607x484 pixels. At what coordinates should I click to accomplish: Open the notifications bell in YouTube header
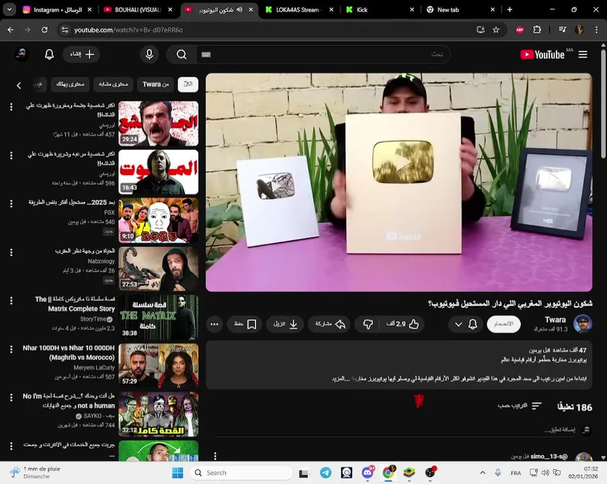49,54
